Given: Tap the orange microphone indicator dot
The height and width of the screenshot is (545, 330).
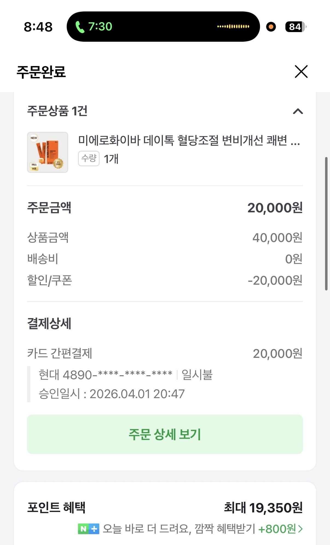Looking at the screenshot, I should click(271, 27).
